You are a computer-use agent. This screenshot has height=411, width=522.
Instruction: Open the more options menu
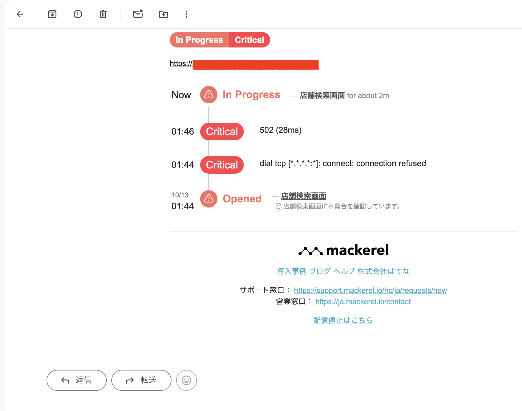pyautogui.click(x=187, y=14)
